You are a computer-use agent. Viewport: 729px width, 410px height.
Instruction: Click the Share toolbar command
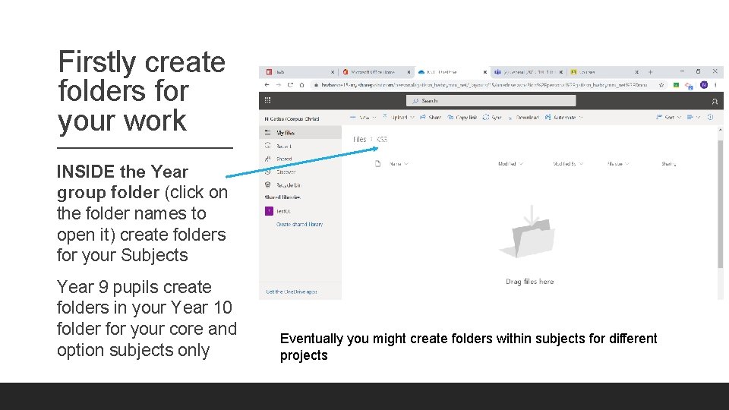(430, 117)
